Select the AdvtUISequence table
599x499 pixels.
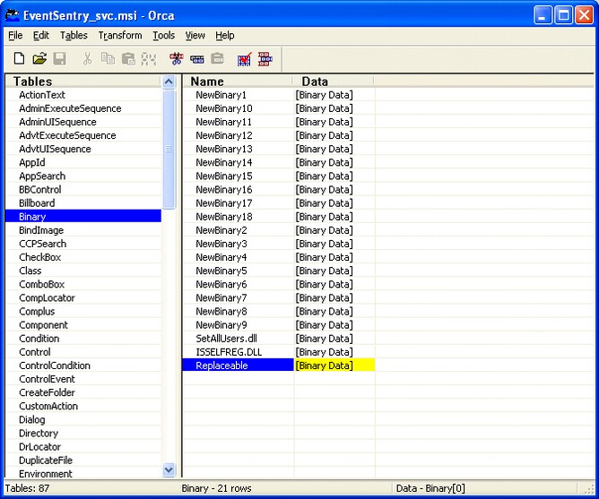83,149
